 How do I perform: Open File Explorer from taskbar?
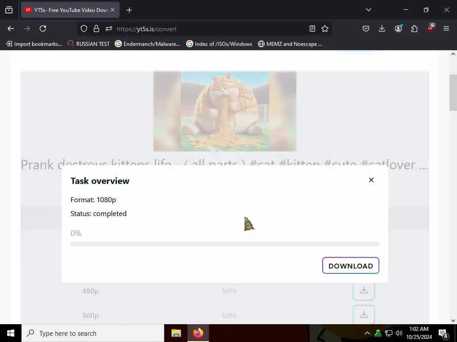[176, 333]
